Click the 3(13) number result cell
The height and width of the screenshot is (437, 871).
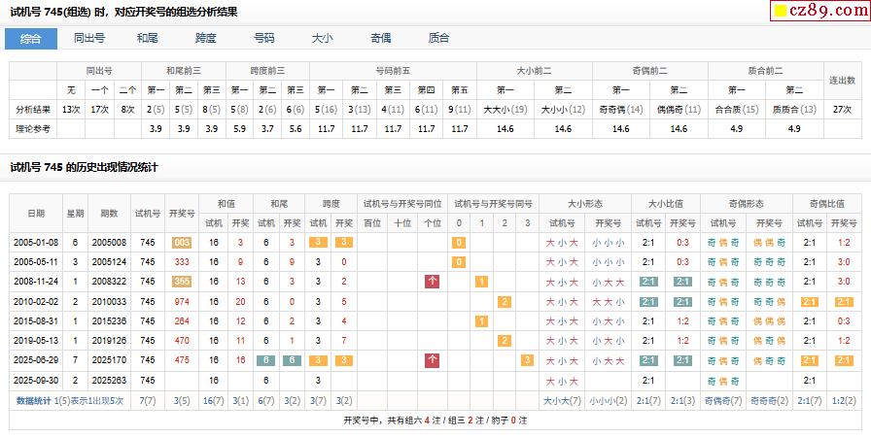pos(360,110)
